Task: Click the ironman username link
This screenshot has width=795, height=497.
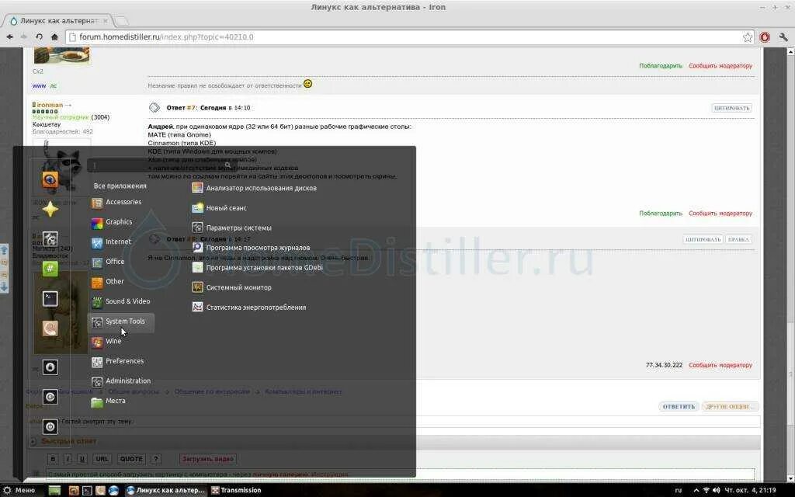Action: click(49, 105)
